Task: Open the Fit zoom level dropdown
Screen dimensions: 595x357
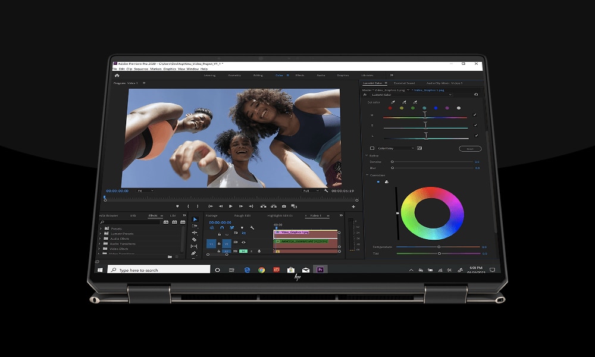Action: pyautogui.click(x=145, y=191)
